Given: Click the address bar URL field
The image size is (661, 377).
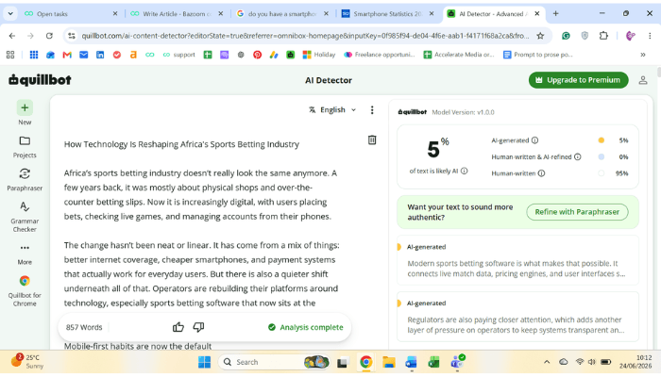Looking at the screenshot, I should tap(305, 36).
